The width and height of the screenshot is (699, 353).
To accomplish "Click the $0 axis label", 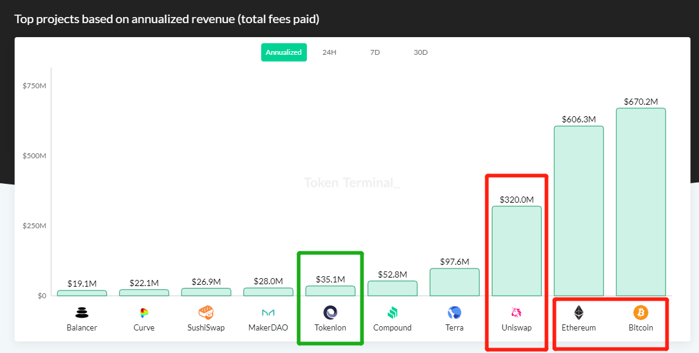I will (41, 296).
